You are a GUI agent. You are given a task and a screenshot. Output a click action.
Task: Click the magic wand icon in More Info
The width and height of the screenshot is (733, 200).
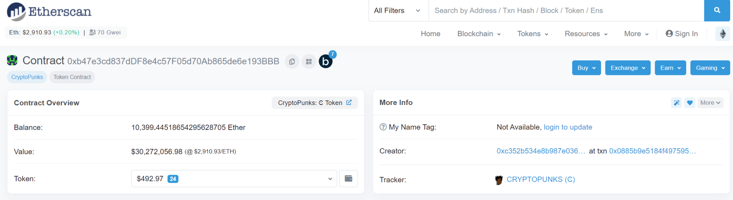tap(676, 103)
